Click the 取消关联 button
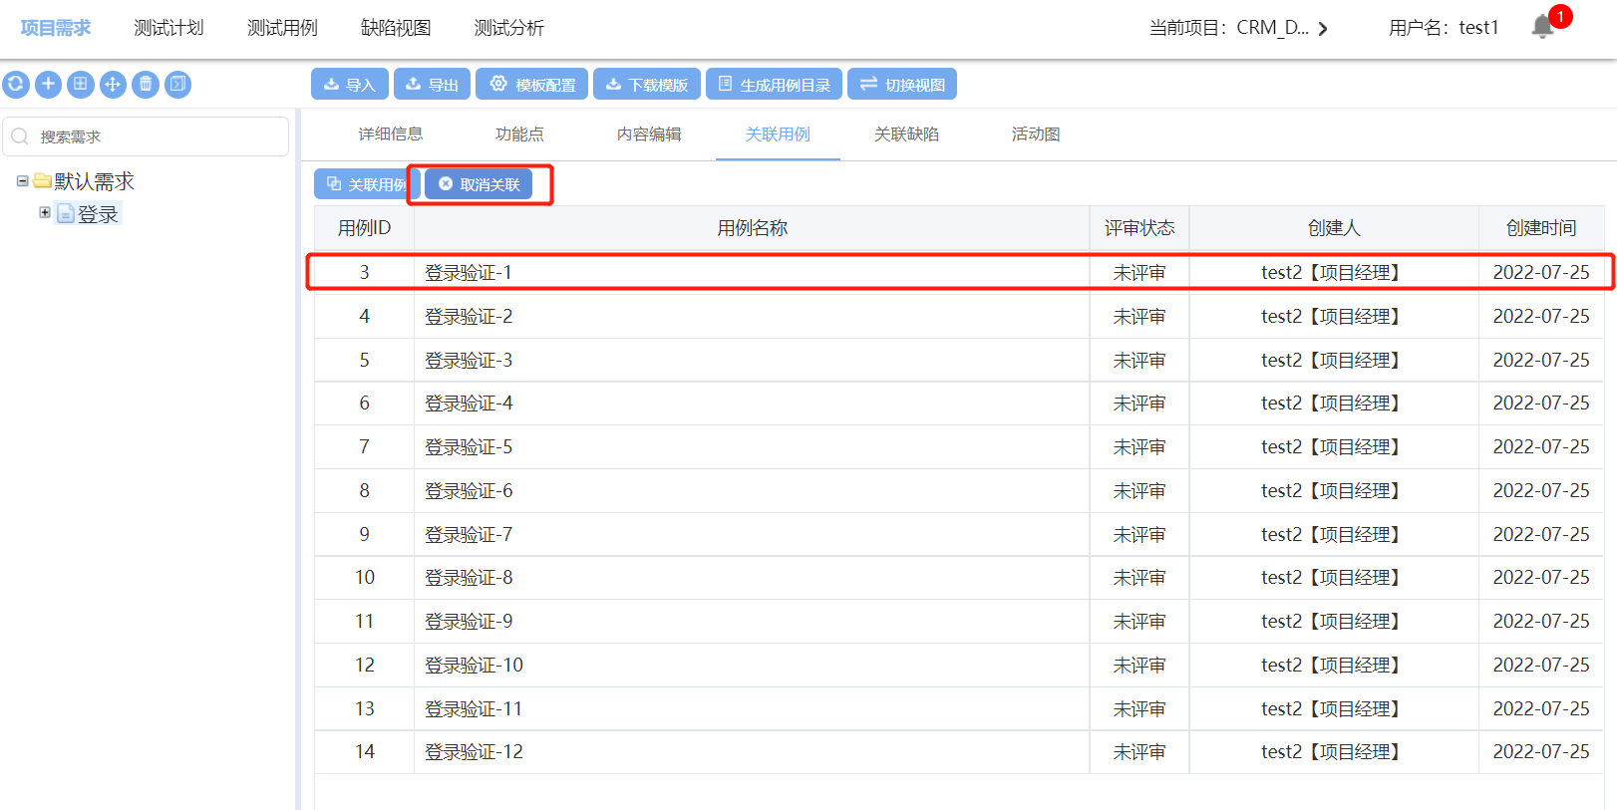The height and width of the screenshot is (810, 1617). (479, 184)
